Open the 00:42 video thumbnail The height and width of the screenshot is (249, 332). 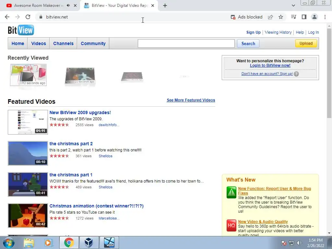[28, 216]
